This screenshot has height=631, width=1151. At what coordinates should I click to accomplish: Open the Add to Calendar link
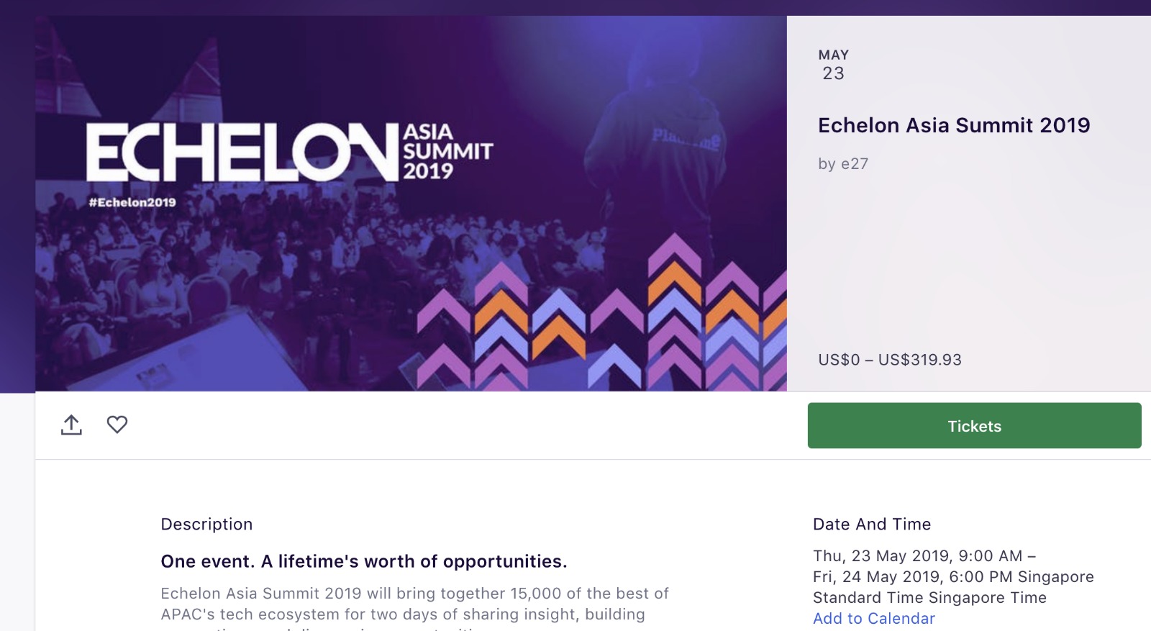[873, 618]
